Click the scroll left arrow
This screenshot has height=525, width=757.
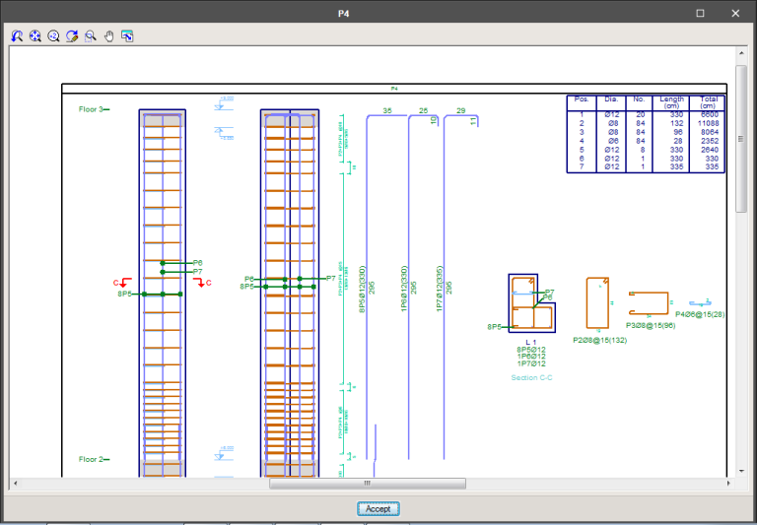(16, 484)
